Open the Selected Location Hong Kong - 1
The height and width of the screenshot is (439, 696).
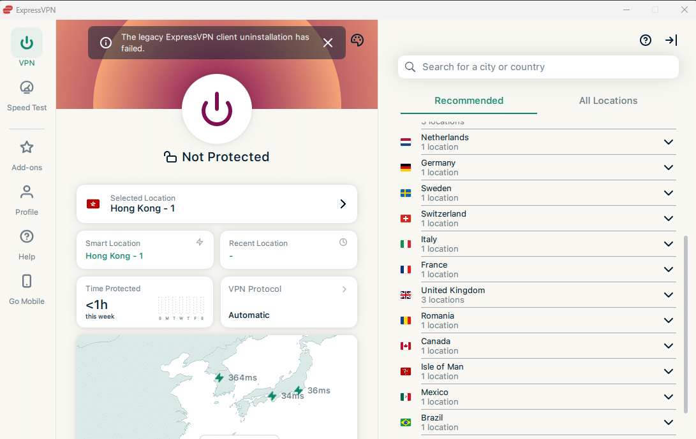point(217,204)
